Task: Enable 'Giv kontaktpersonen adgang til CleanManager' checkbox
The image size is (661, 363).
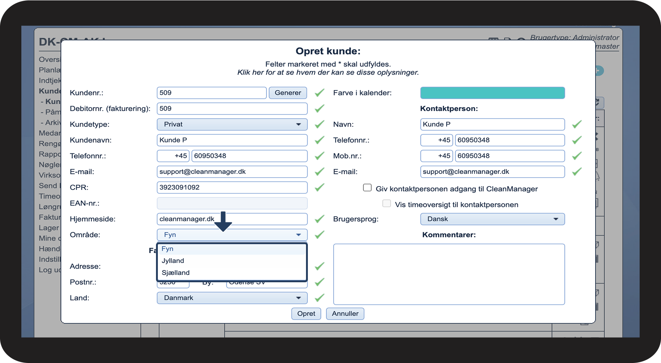Action: pos(367,188)
